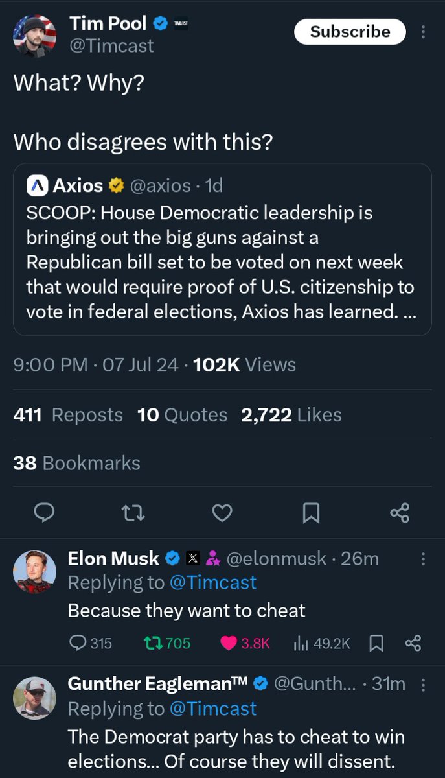Screen dimensions: 445x778
Task: Unlike Elon Musk's reply
Action: coord(229,643)
